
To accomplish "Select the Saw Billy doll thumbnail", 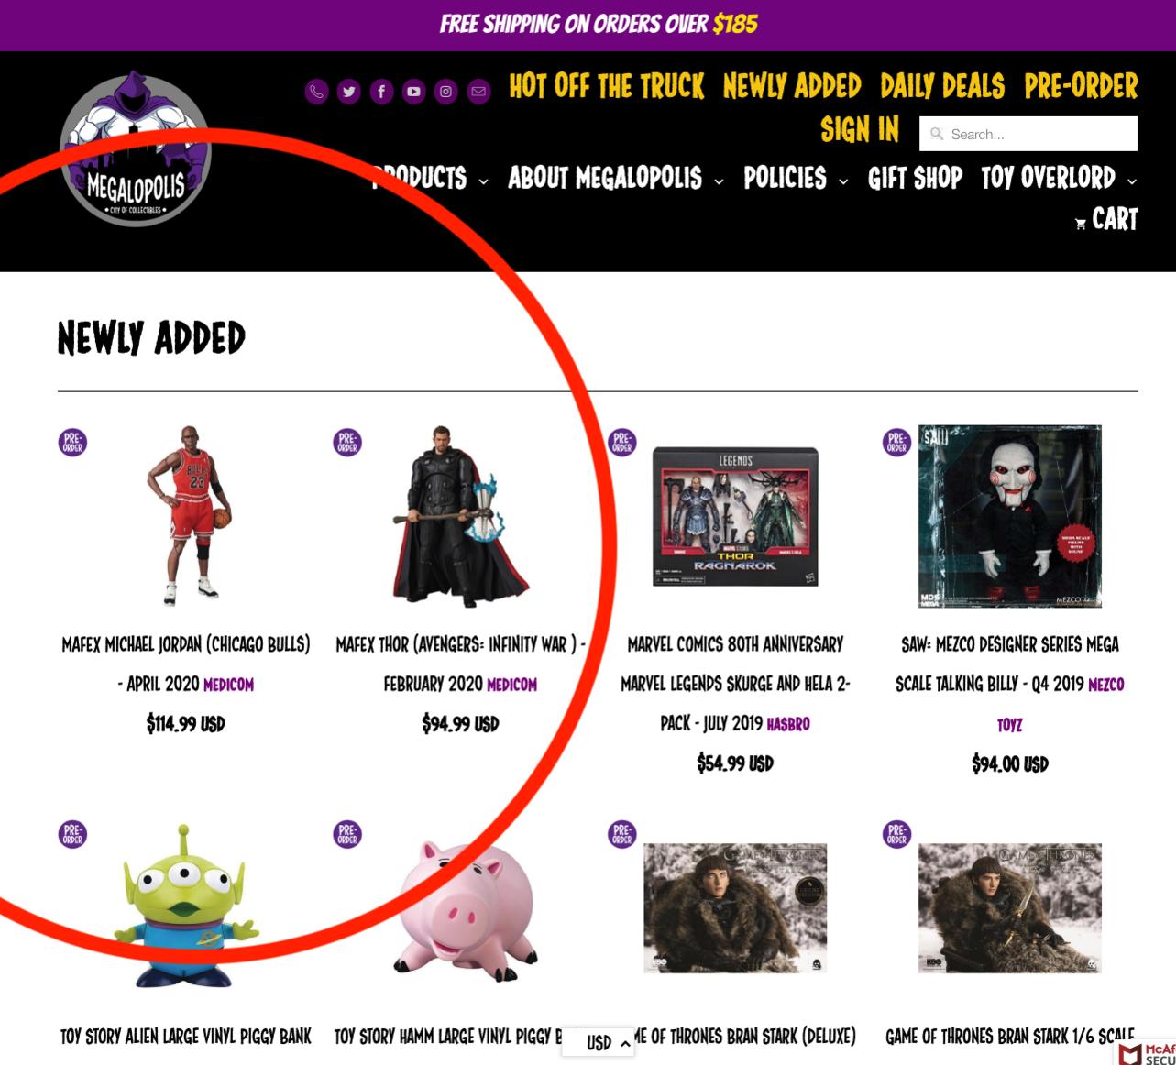I will [1010, 516].
